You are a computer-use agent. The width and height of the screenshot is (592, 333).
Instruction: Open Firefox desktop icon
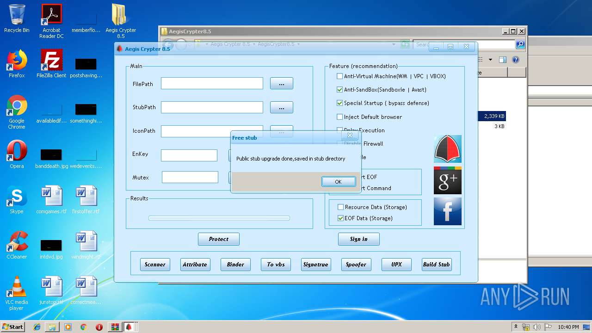[x=17, y=64]
